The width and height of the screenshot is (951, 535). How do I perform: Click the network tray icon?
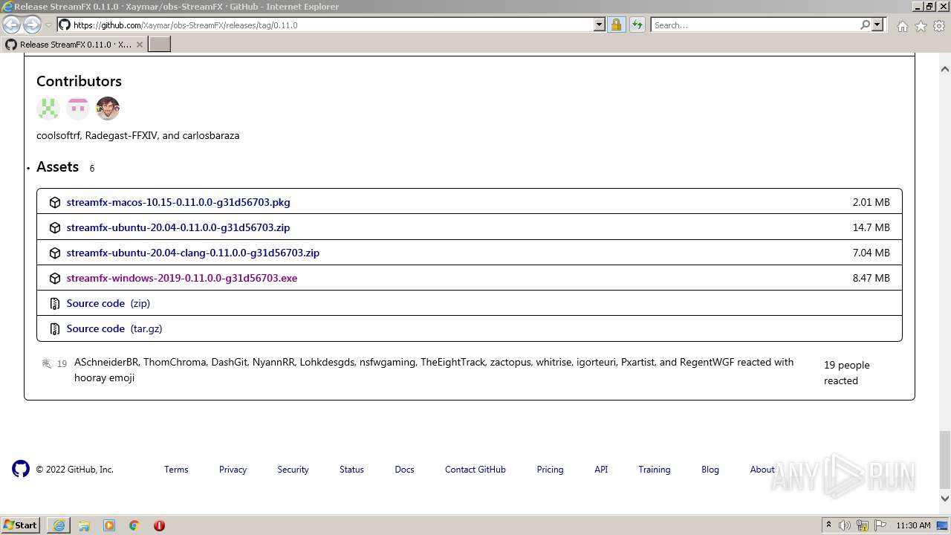(863, 525)
